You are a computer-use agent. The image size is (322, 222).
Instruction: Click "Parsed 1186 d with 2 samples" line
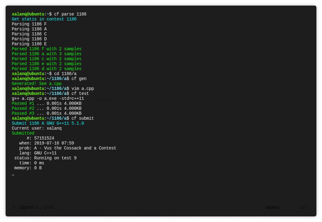pyautogui.click(x=47, y=69)
